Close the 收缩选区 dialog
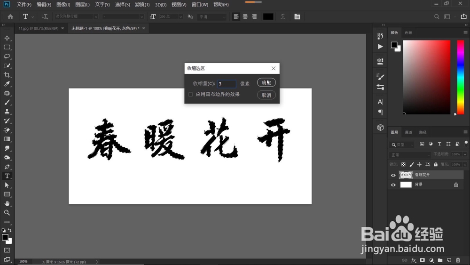The height and width of the screenshot is (265, 470). click(274, 68)
